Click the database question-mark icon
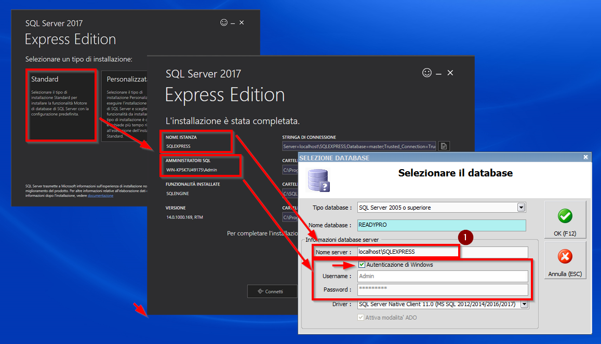 [319, 181]
